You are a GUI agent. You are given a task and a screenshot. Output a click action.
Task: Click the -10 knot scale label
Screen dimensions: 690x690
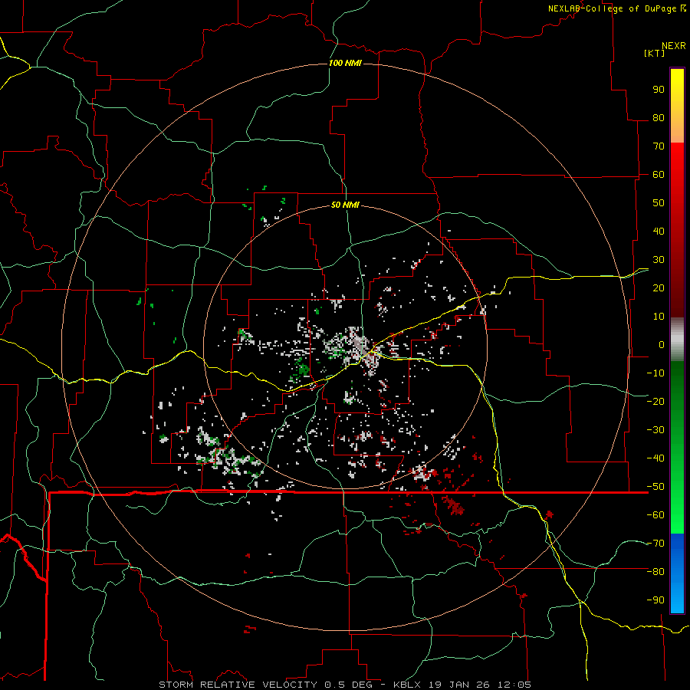tap(655, 373)
